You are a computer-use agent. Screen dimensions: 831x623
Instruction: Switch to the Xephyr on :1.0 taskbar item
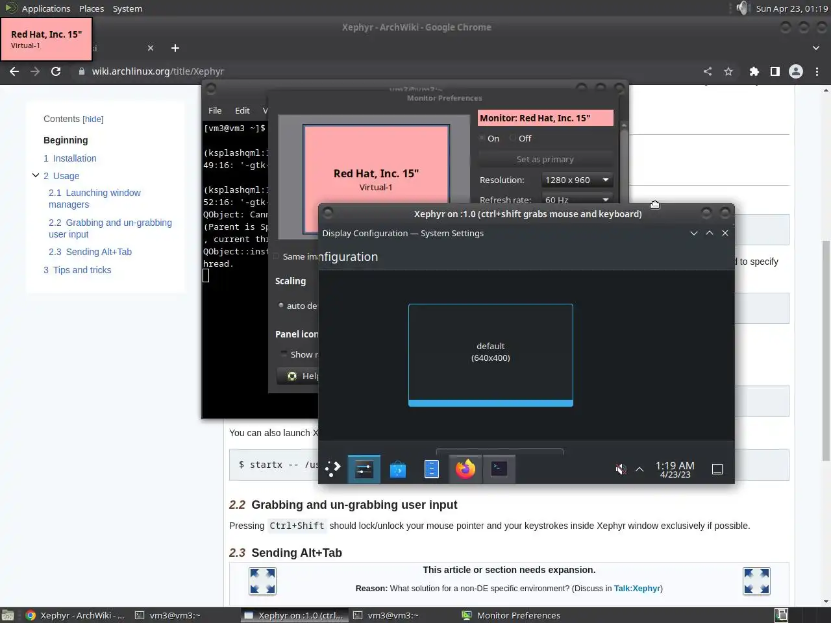pos(293,615)
